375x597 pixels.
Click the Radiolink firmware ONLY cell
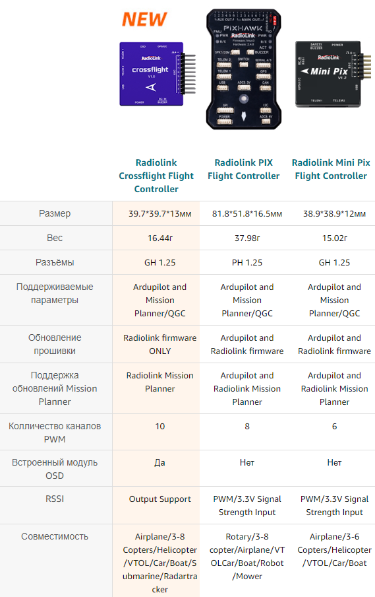pos(160,344)
